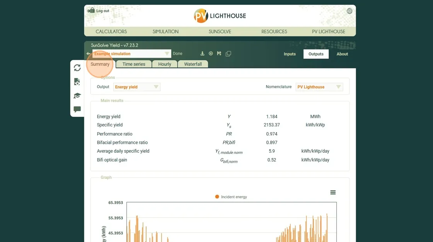Click the refresh arrows icon in sidebar

click(77, 68)
